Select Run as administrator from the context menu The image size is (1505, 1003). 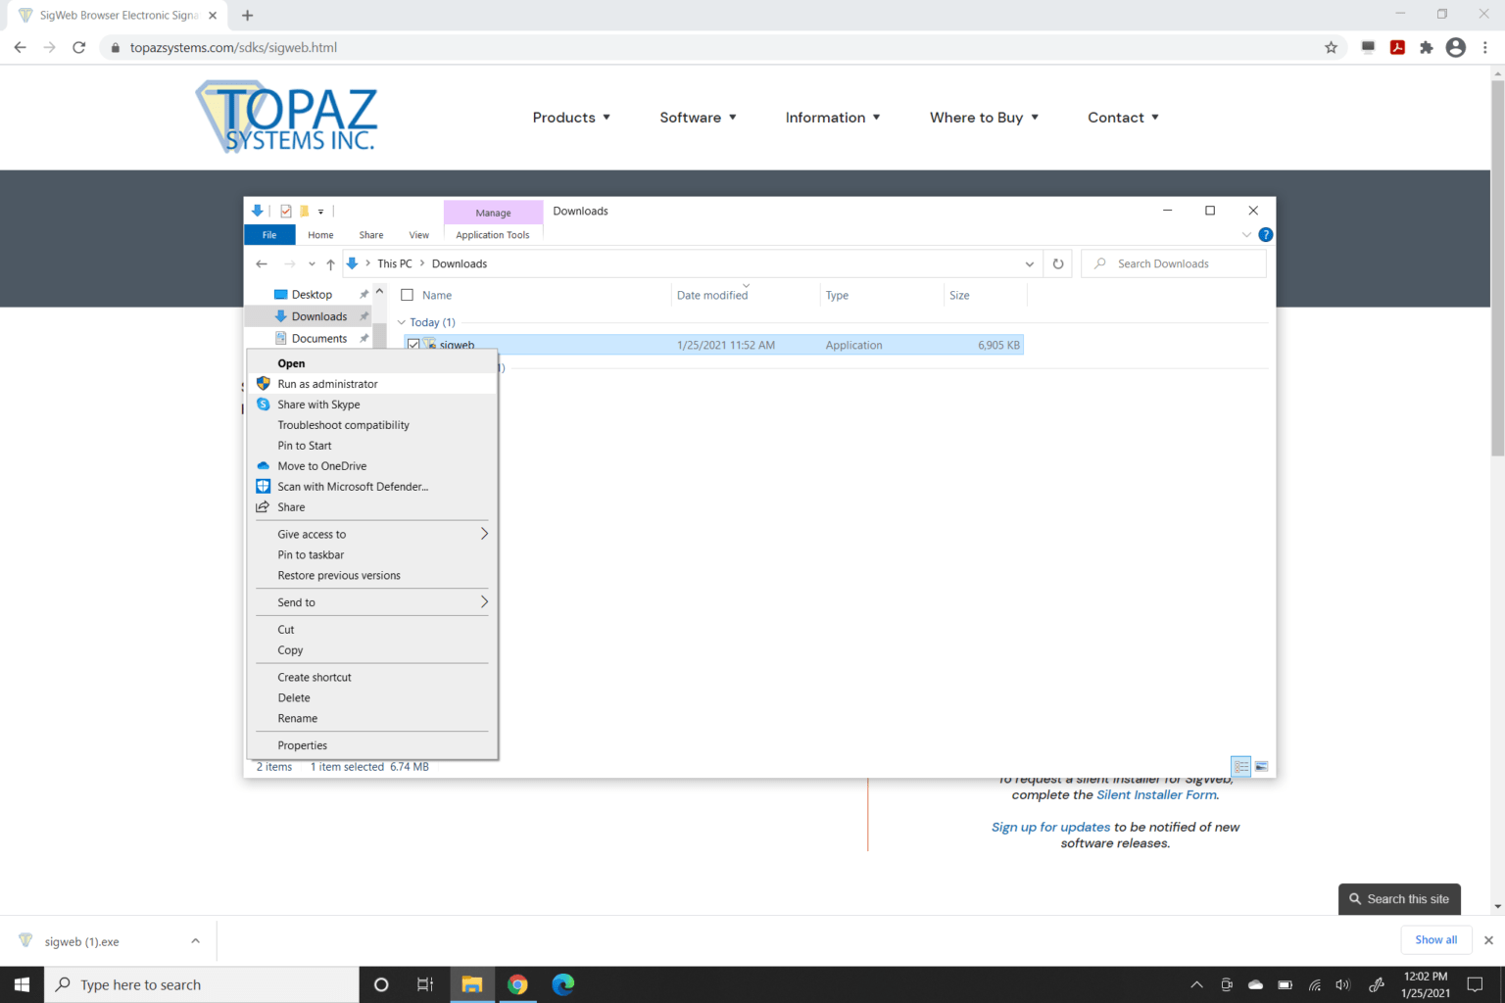(x=327, y=383)
